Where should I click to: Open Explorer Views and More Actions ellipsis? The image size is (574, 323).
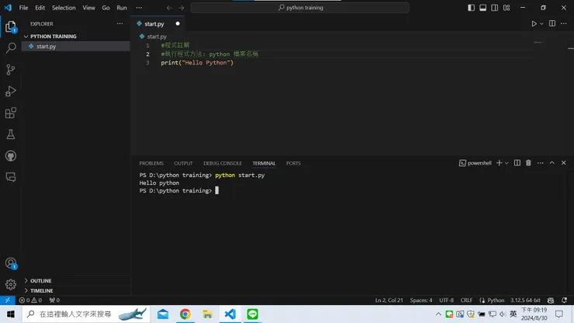119,24
